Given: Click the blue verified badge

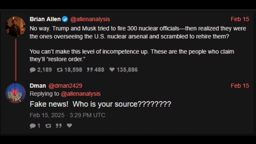Looking at the screenshot, I should pyautogui.click(x=65, y=19).
